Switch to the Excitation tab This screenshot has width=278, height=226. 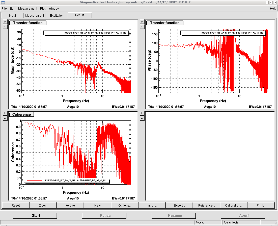pyautogui.click(x=57, y=15)
